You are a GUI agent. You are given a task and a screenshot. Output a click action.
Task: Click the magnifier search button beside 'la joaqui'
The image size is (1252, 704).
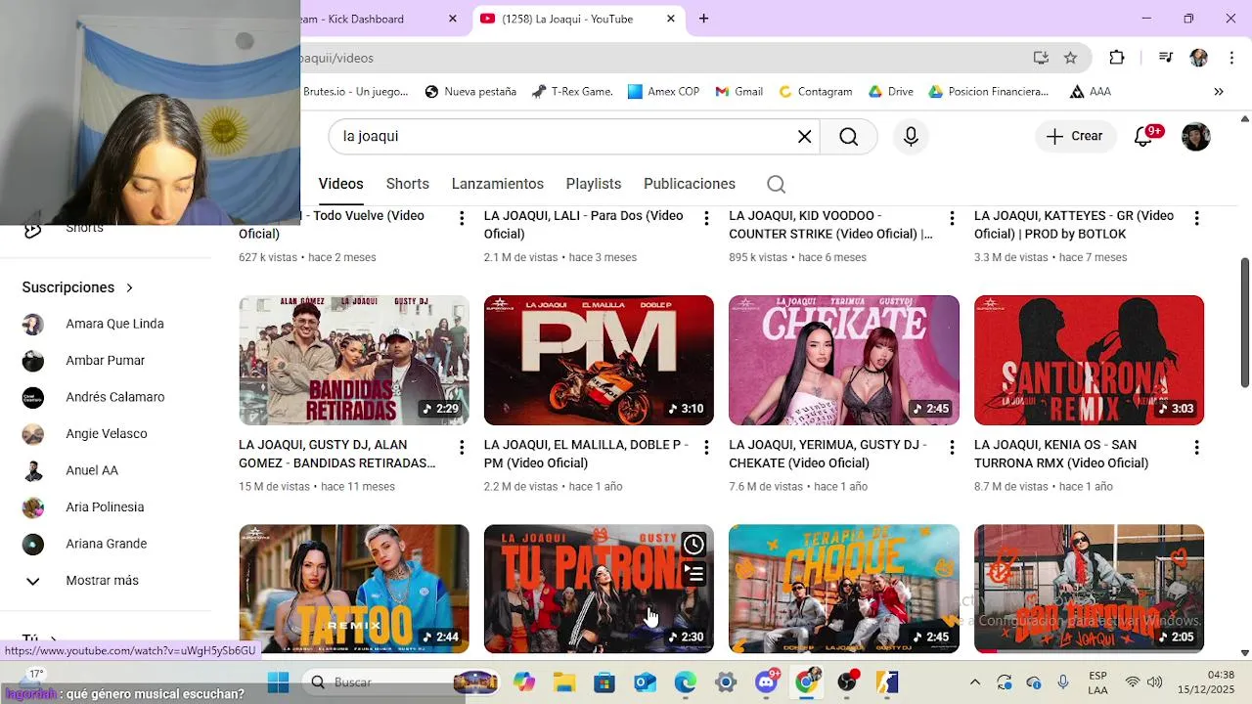point(848,137)
